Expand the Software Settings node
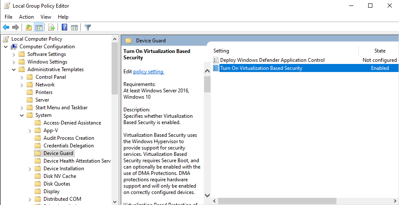 tap(14, 54)
